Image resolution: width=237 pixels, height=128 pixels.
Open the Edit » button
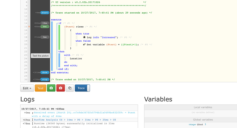coord(27,88)
